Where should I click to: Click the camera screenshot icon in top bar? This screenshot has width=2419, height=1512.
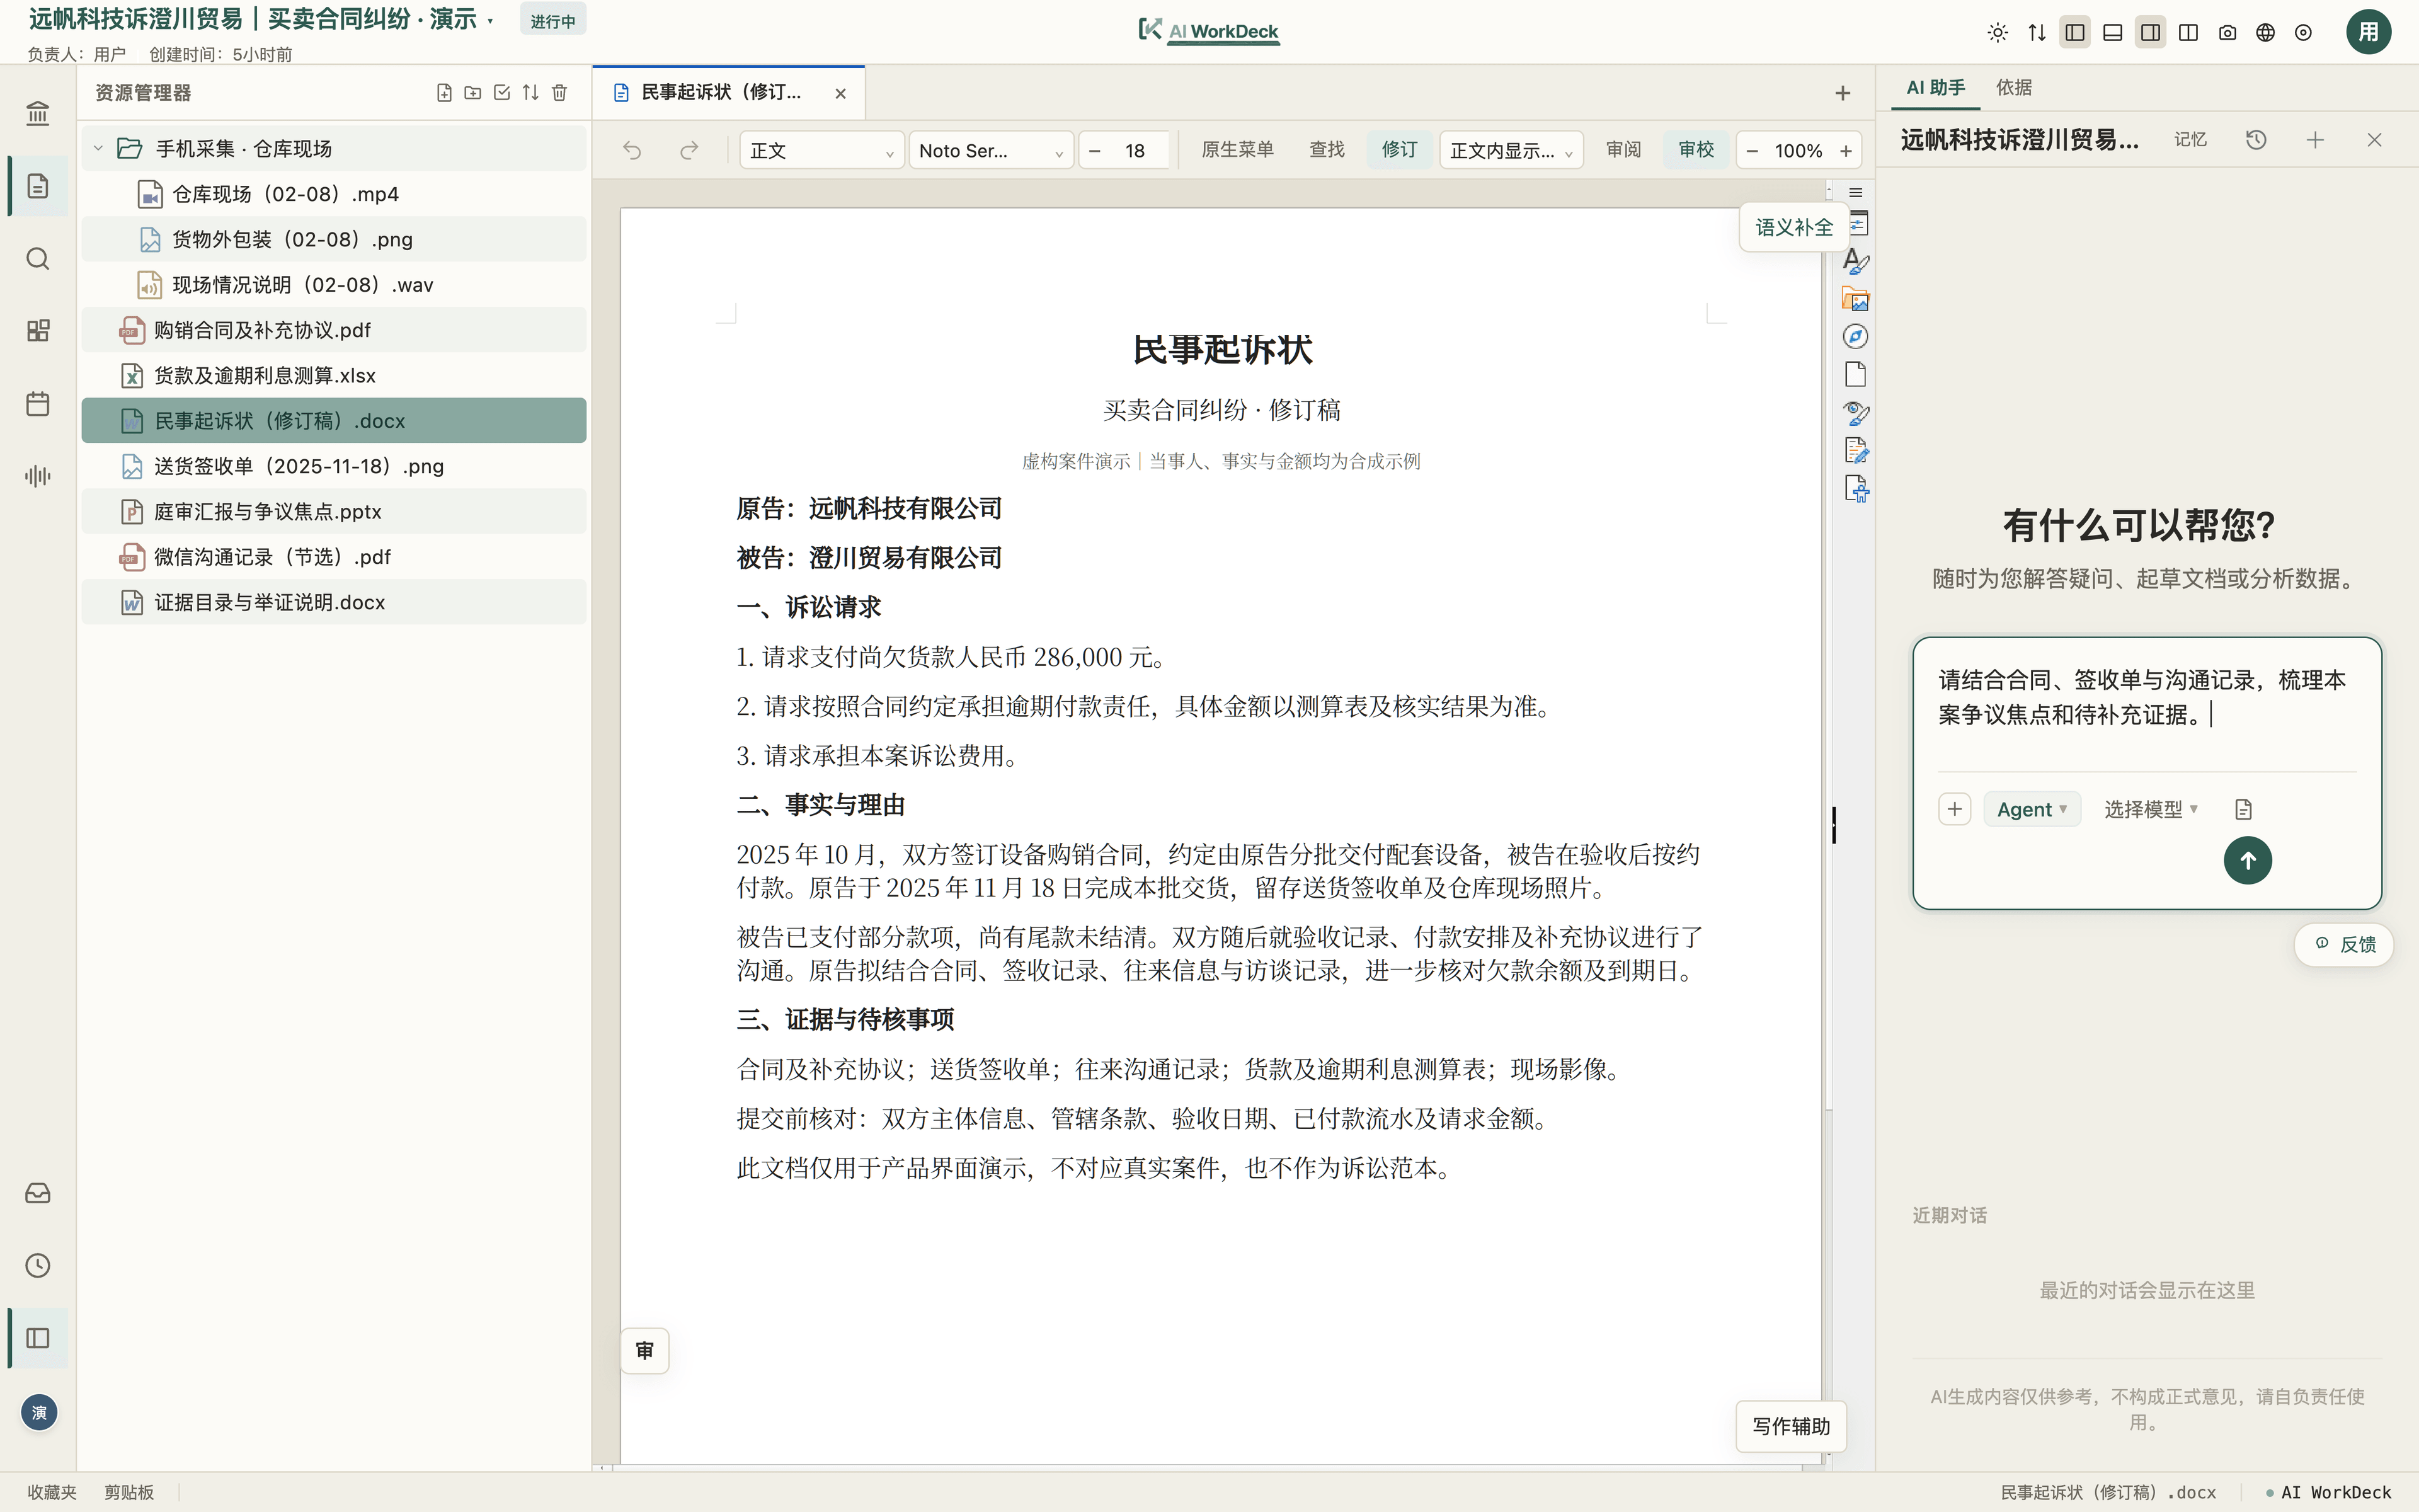(2227, 32)
